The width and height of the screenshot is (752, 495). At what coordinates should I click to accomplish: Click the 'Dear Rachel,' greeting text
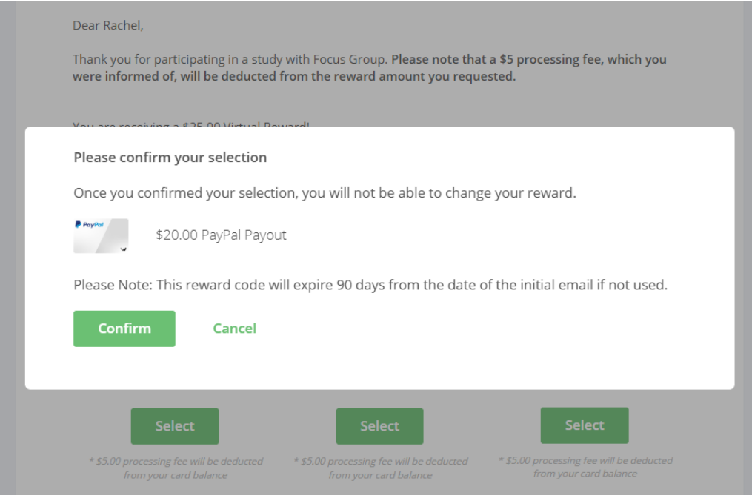click(108, 25)
